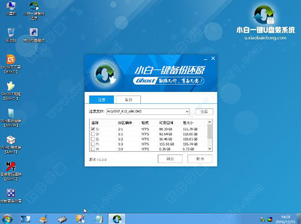
Task: Uncheck the C: partition checkbox
Action: [93, 129]
